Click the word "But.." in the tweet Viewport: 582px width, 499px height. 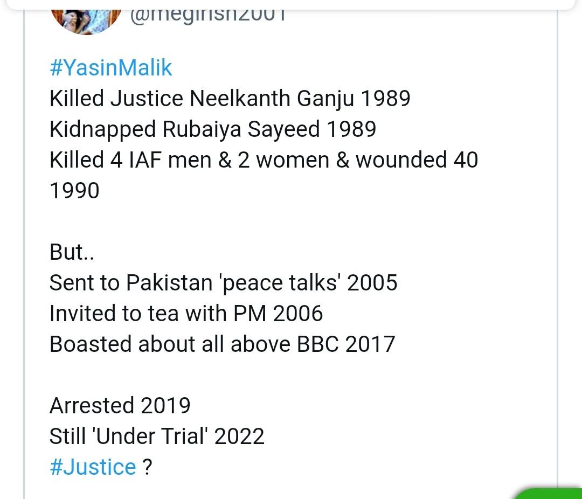click(x=72, y=252)
